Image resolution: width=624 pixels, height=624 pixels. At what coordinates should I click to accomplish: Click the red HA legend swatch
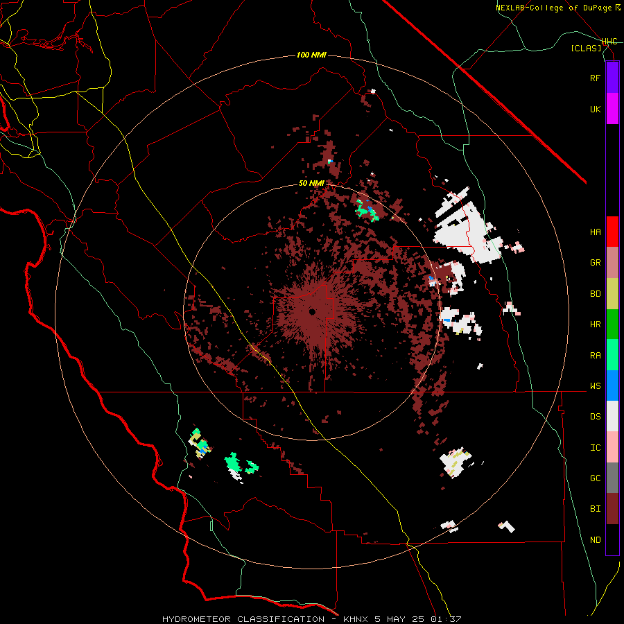click(x=612, y=232)
